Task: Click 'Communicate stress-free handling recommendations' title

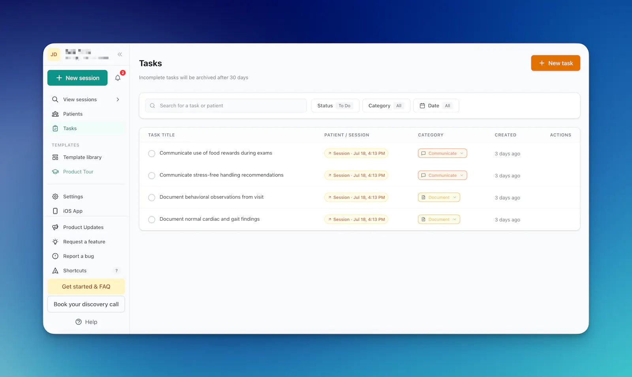Action: (x=221, y=175)
